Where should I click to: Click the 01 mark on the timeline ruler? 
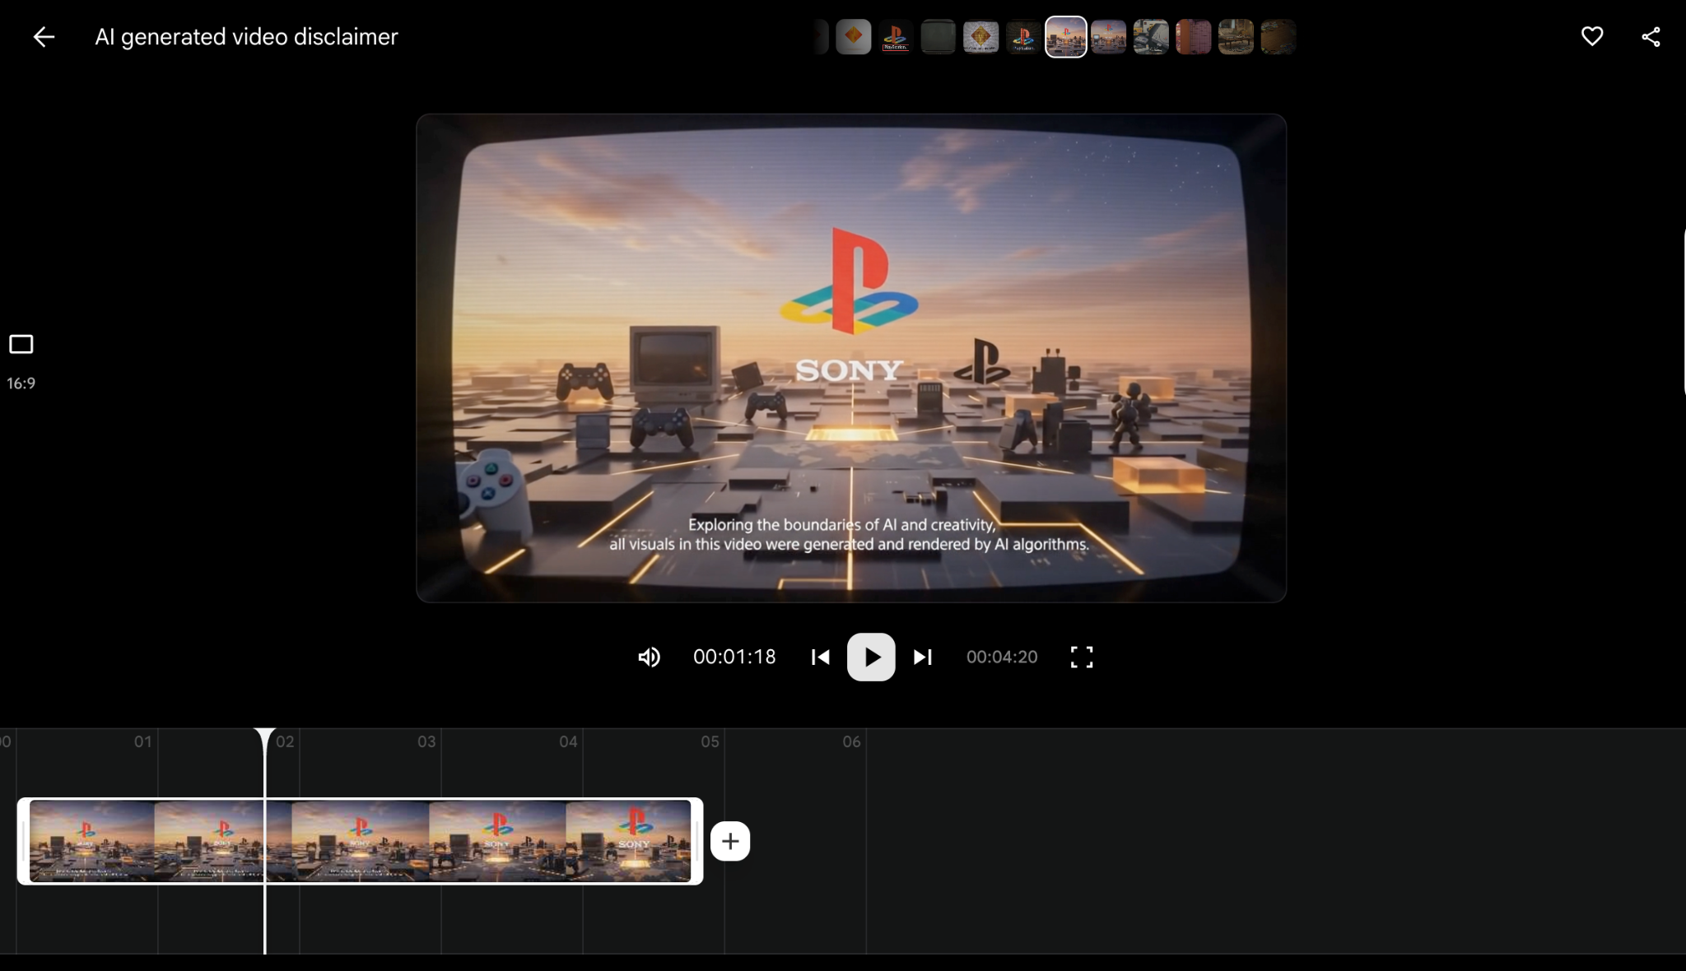pyautogui.click(x=143, y=741)
